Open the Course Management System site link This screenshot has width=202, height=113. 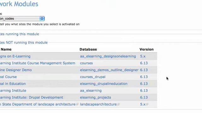pyautogui.click(x=38, y=63)
